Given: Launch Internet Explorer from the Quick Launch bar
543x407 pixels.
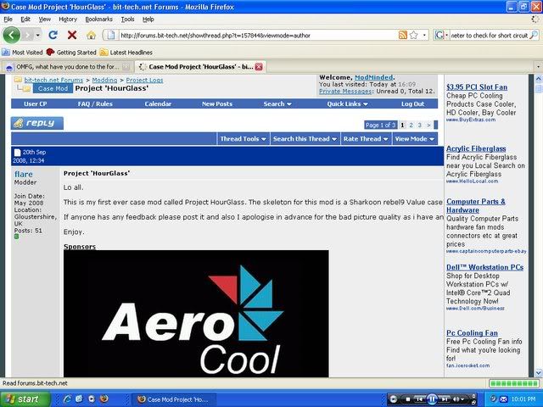Looking at the screenshot, I should pos(66,399).
